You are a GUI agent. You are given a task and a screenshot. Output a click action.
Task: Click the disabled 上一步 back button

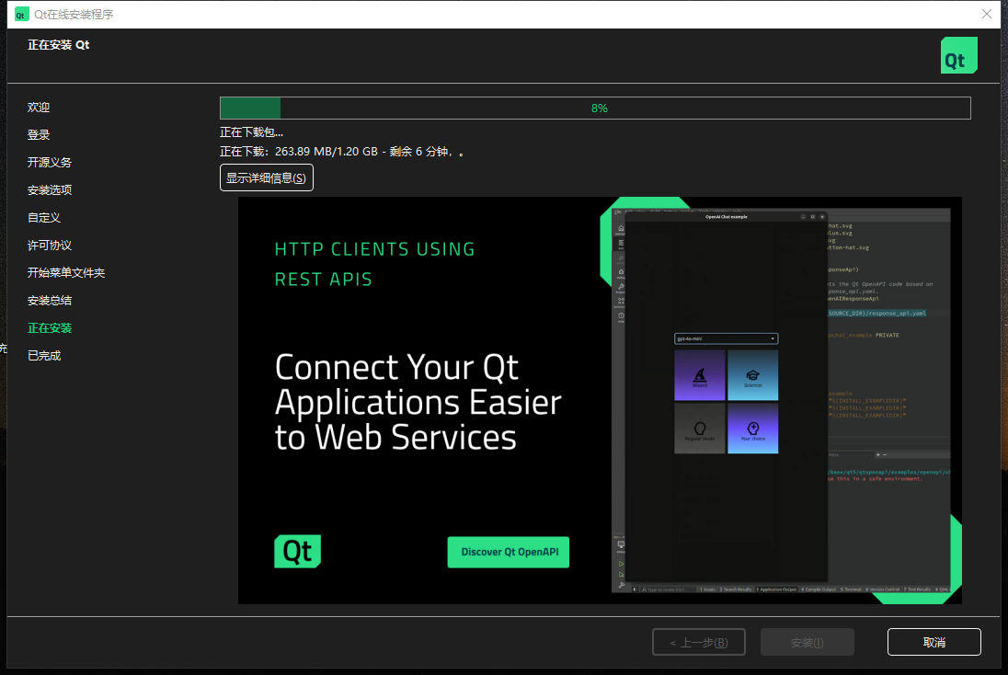(x=699, y=642)
